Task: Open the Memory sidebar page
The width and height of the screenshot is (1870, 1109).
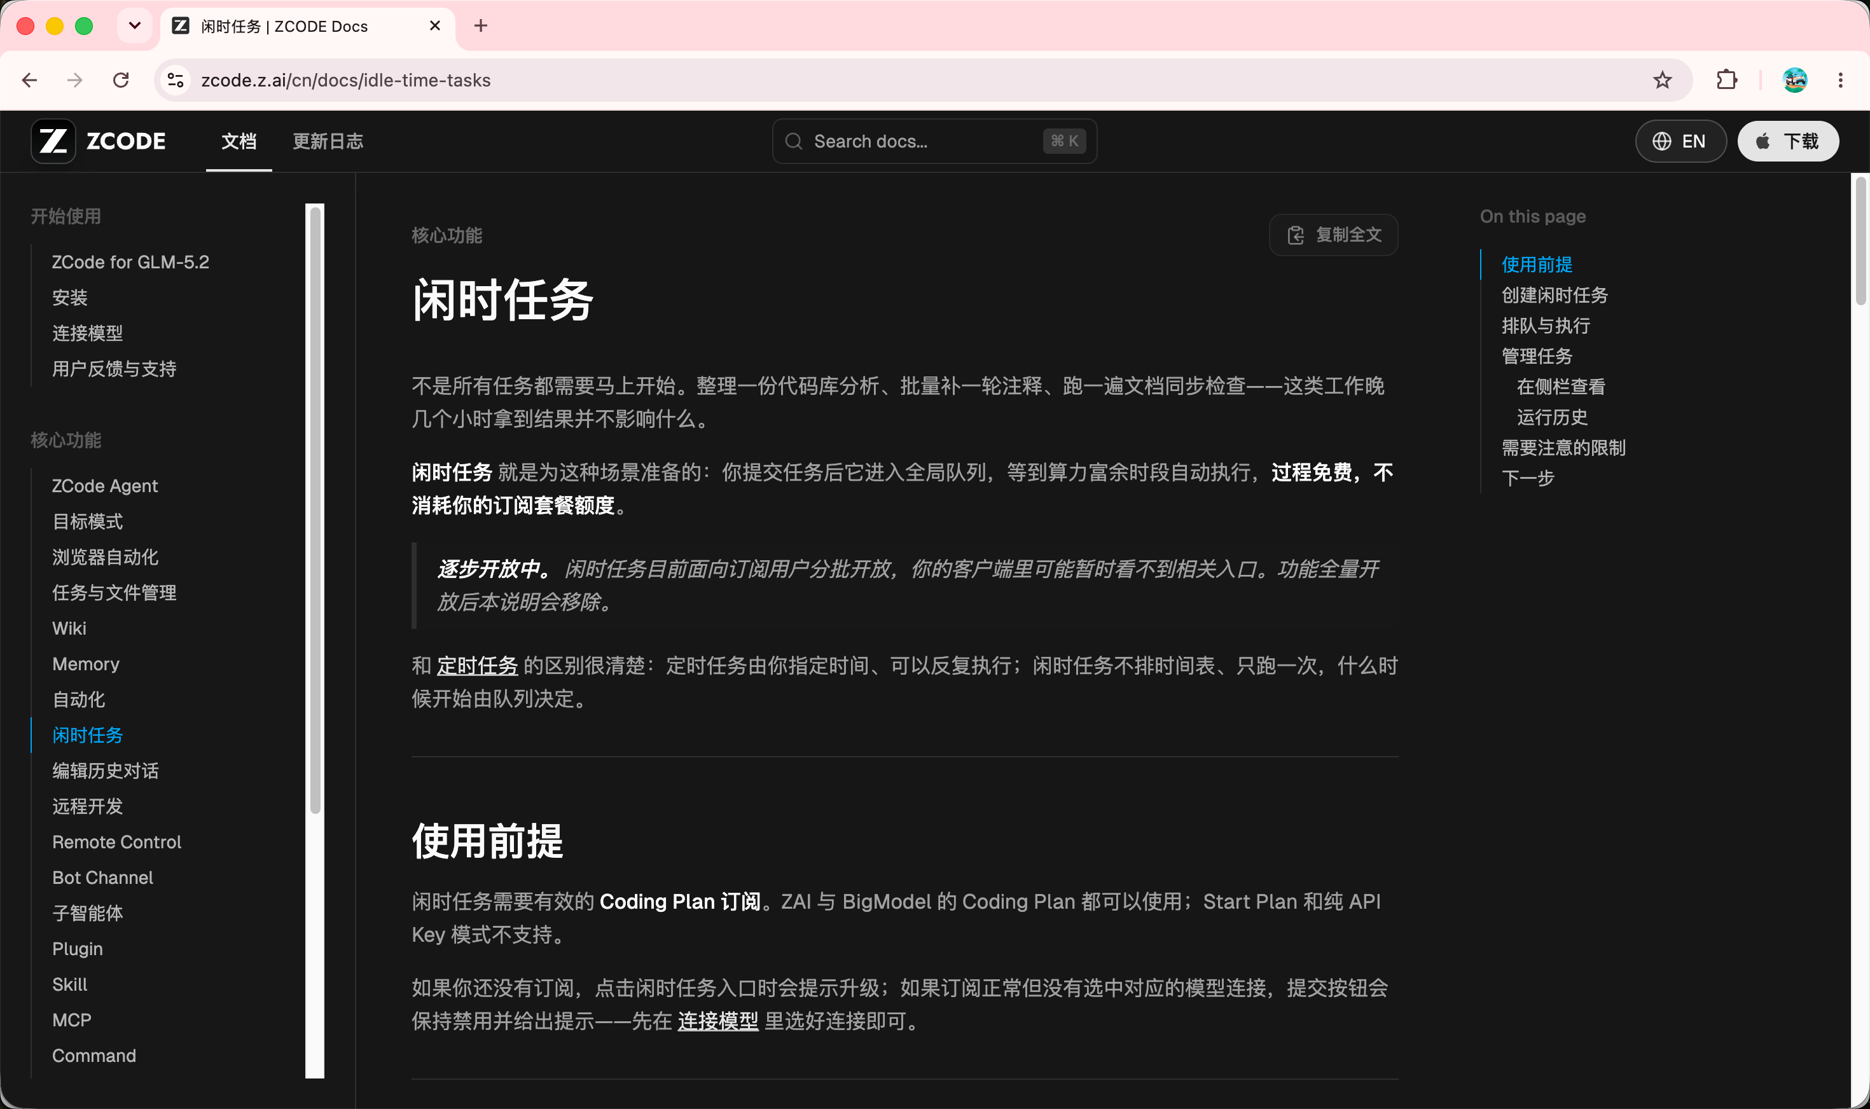Action: coord(86,665)
